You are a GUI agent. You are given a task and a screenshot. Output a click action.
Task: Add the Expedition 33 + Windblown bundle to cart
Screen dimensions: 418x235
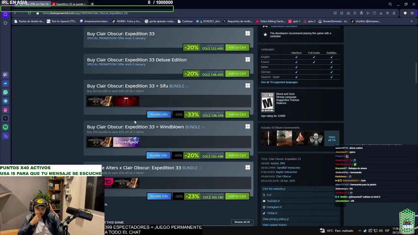pyautogui.click(x=237, y=155)
